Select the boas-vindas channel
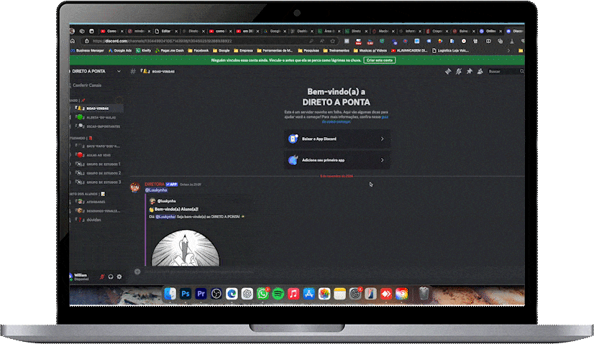The width and height of the screenshot is (594, 344). [98, 108]
